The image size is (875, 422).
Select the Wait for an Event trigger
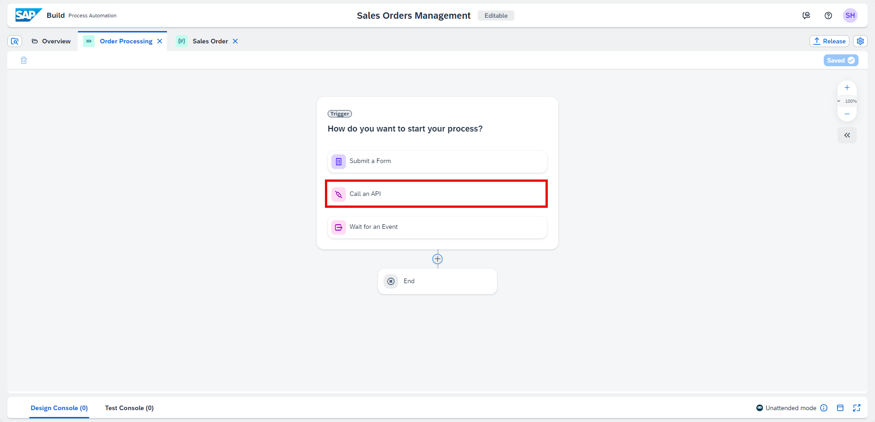pyautogui.click(x=437, y=227)
